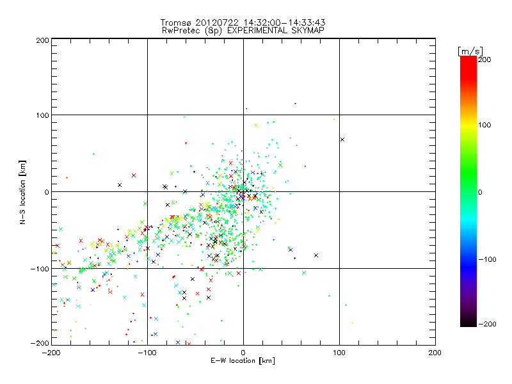This screenshot has height=384, width=512.
Task: Click the 'N-S location [km]' axis label
Action: tap(22, 193)
